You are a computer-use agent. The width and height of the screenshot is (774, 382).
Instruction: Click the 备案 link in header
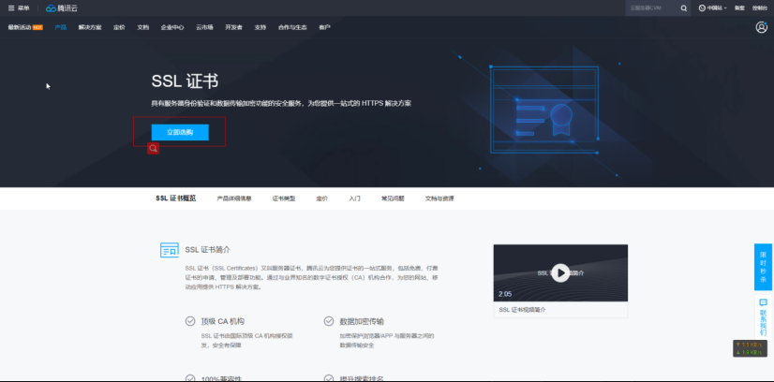coord(739,7)
